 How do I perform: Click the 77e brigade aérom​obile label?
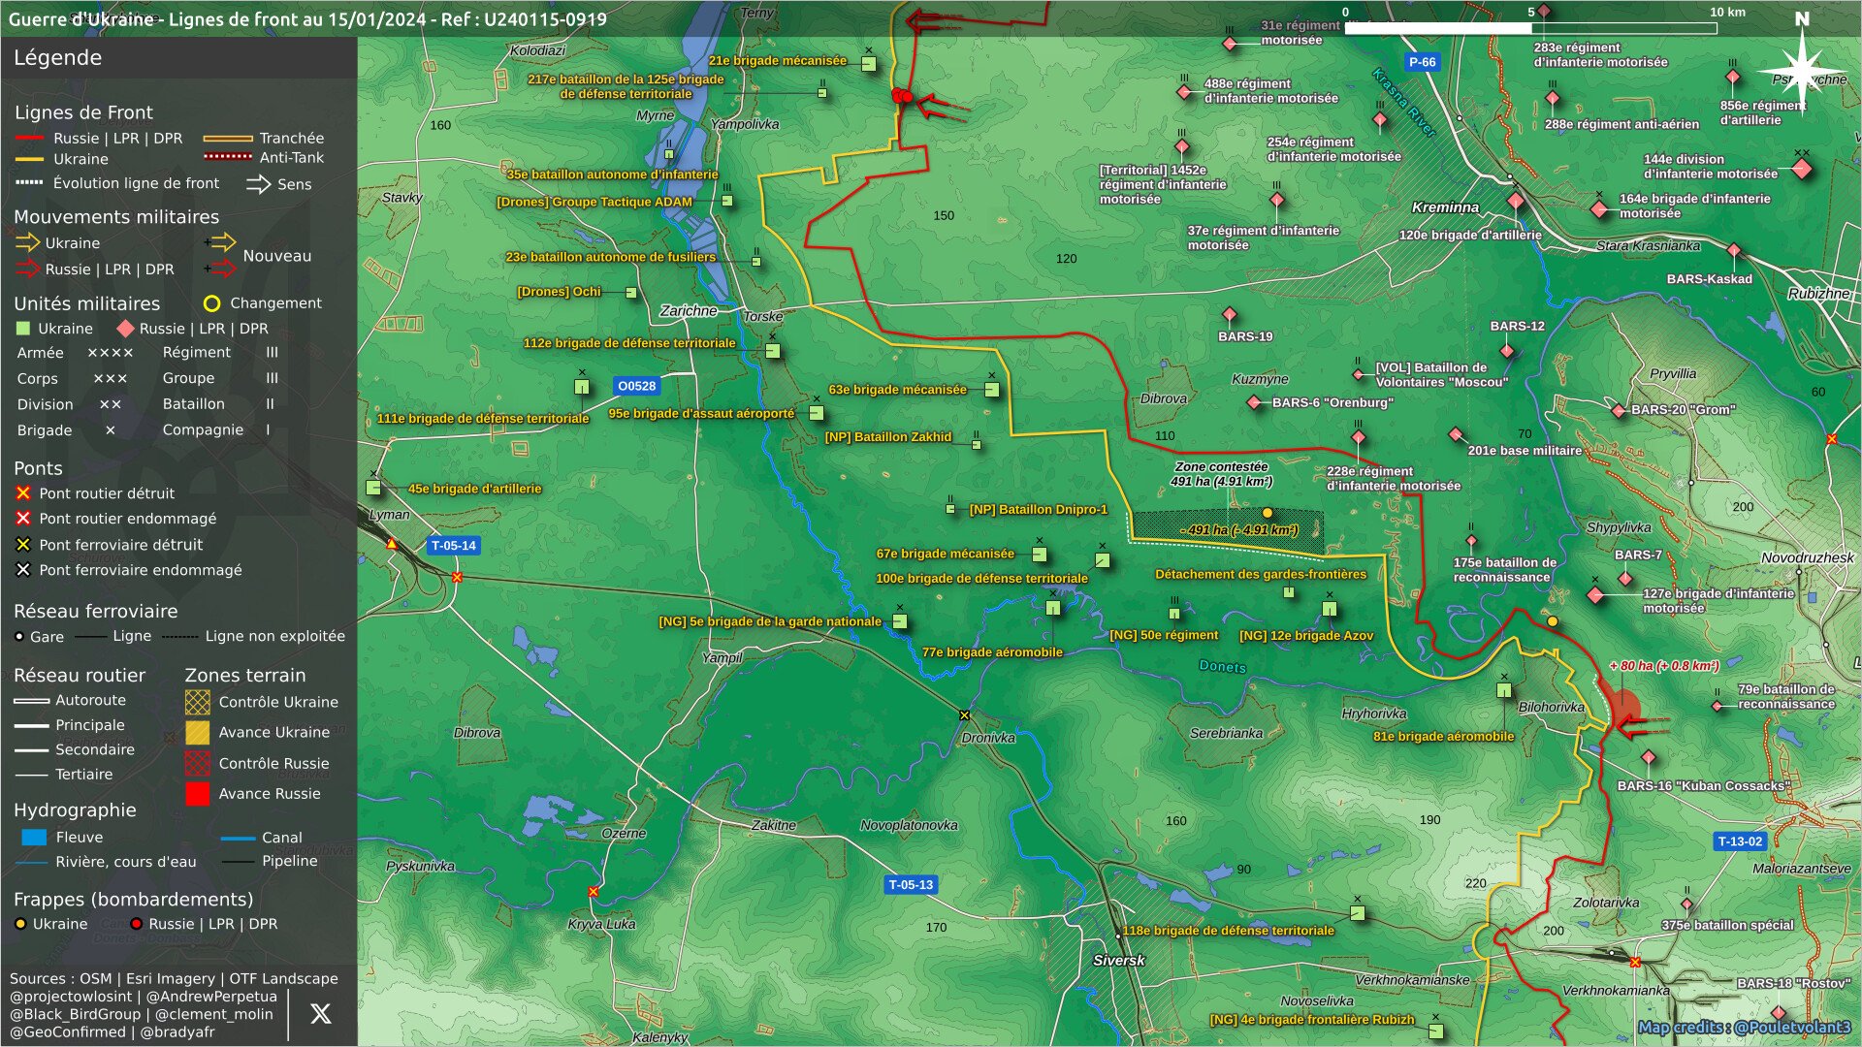(992, 652)
